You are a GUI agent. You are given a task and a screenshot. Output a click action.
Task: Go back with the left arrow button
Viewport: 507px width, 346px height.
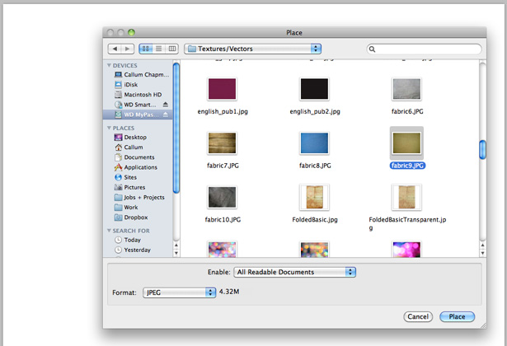point(115,49)
